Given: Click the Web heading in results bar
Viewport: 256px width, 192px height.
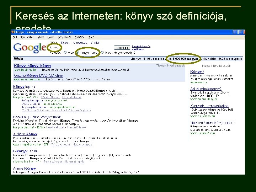Looking at the screenshot, I should point(18,59).
